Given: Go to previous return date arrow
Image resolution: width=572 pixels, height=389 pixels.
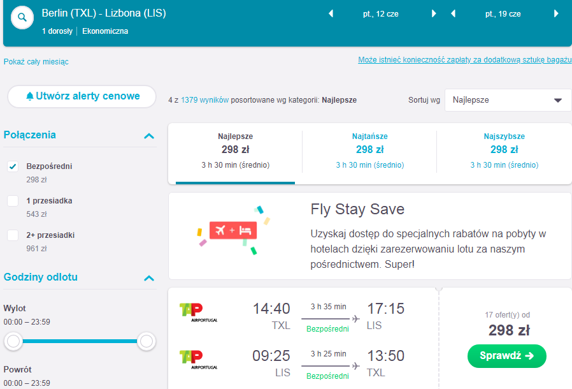Looking at the screenshot, I should (x=453, y=14).
